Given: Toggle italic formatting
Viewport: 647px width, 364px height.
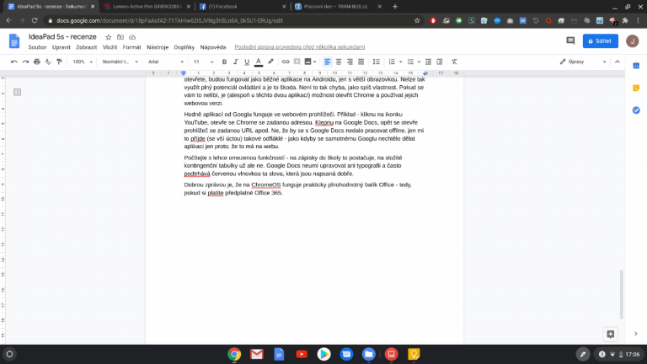Looking at the screenshot, I should tap(235, 62).
